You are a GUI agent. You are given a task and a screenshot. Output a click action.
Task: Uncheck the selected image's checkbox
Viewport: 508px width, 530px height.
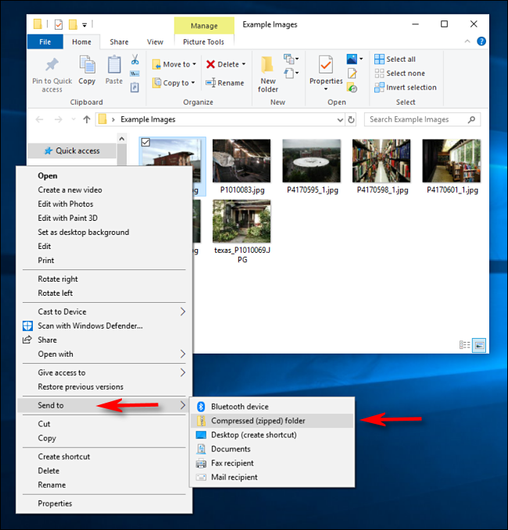point(145,142)
